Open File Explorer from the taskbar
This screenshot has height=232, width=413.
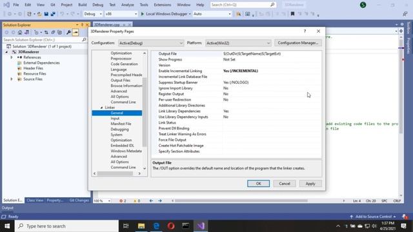(141, 226)
